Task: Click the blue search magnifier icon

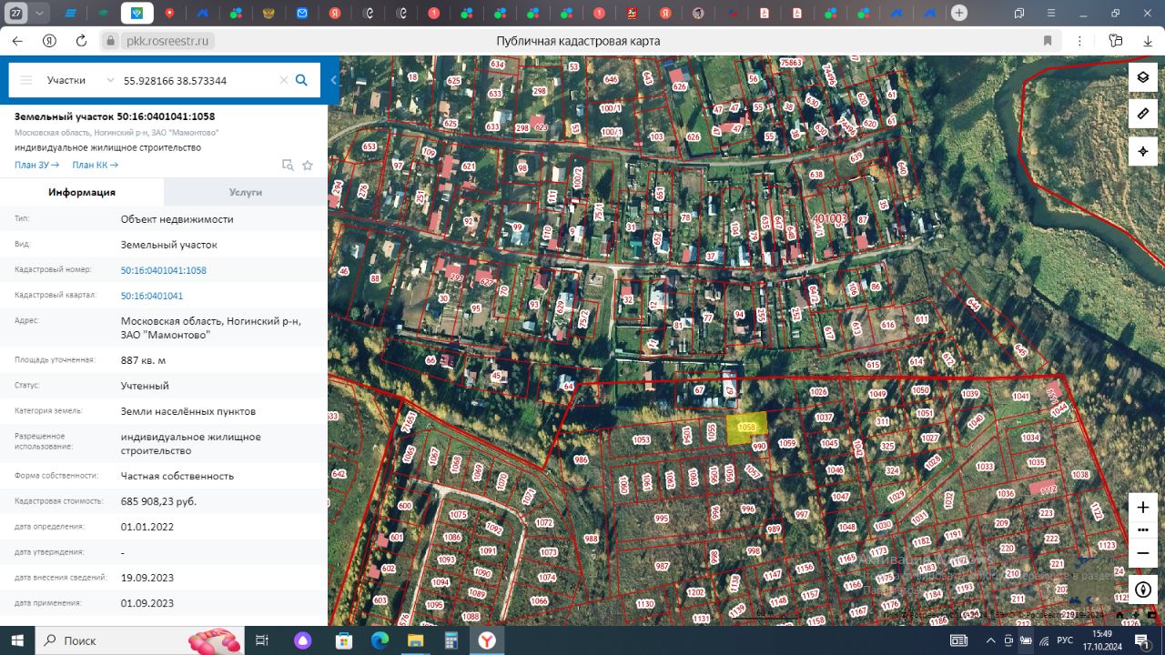Action: (x=301, y=80)
